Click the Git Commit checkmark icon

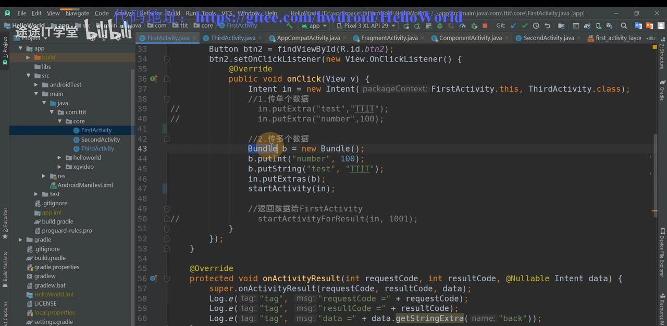525,26
